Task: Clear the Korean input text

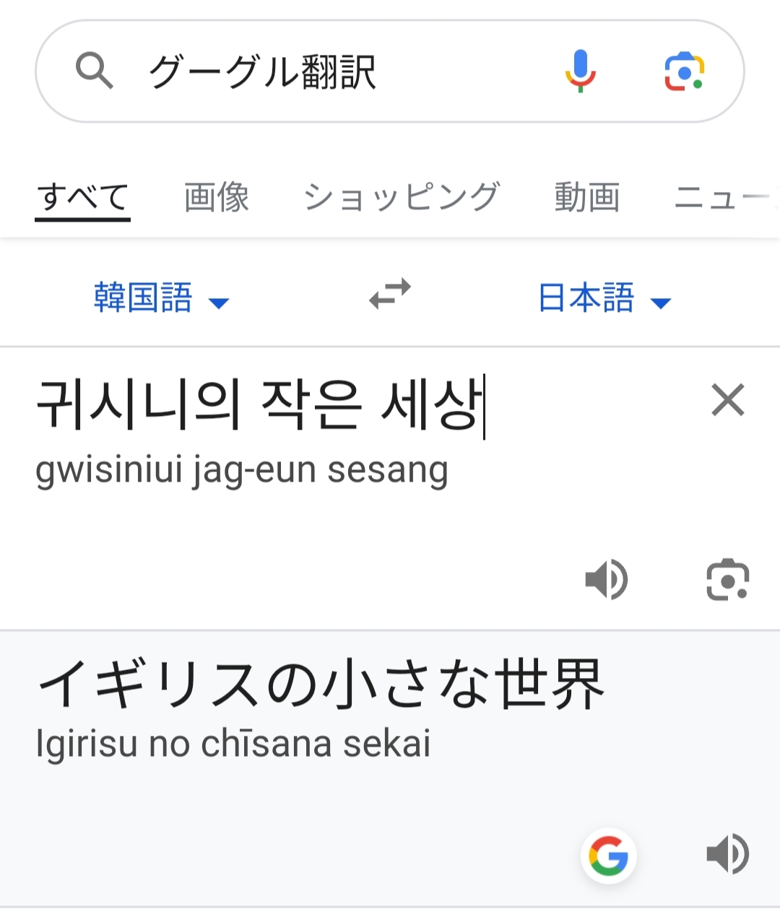Action: tap(727, 400)
